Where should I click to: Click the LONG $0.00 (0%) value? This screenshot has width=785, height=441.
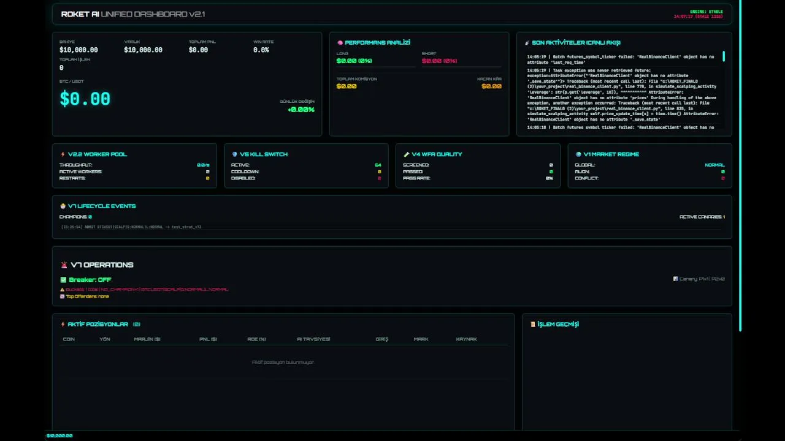tap(354, 61)
